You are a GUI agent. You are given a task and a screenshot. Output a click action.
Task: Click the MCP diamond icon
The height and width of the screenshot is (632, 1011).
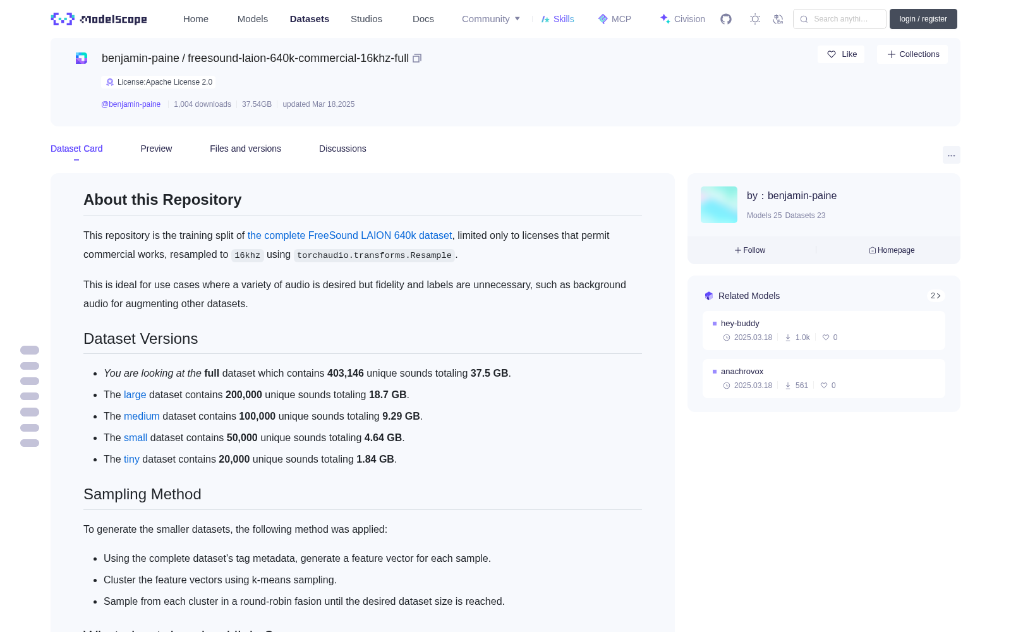point(603,19)
